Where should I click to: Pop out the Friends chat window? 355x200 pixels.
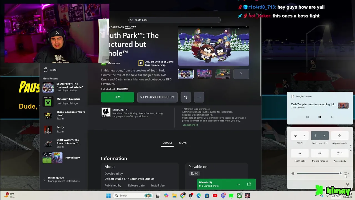(x=249, y=184)
